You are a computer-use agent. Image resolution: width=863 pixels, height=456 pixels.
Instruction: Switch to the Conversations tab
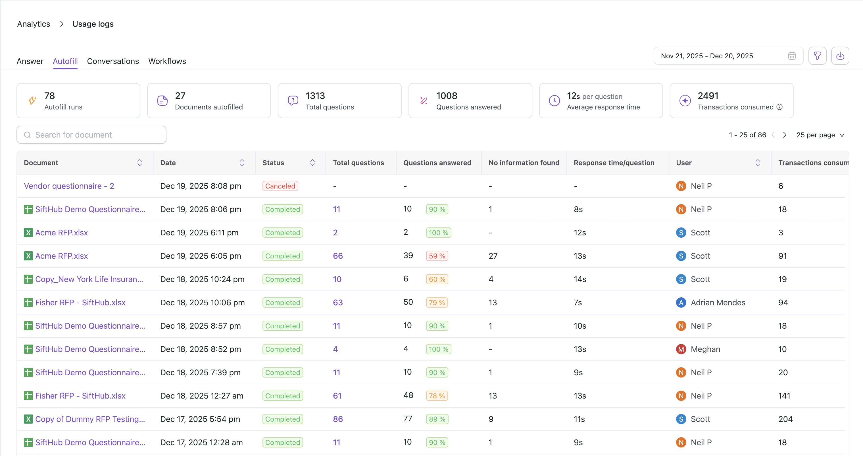(113, 61)
